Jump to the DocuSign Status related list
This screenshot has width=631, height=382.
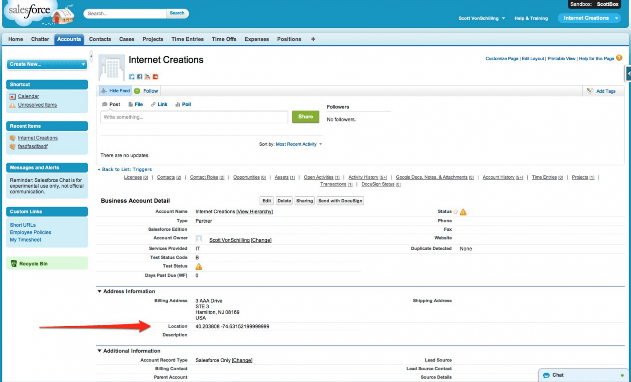381,184
